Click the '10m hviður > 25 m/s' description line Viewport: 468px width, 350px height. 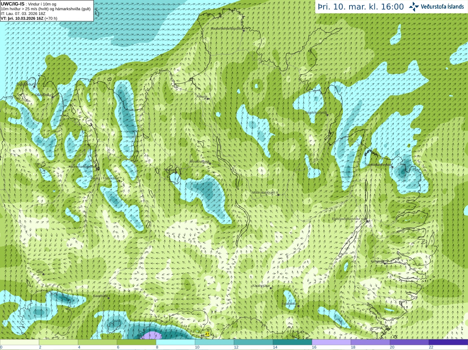coord(46,9)
